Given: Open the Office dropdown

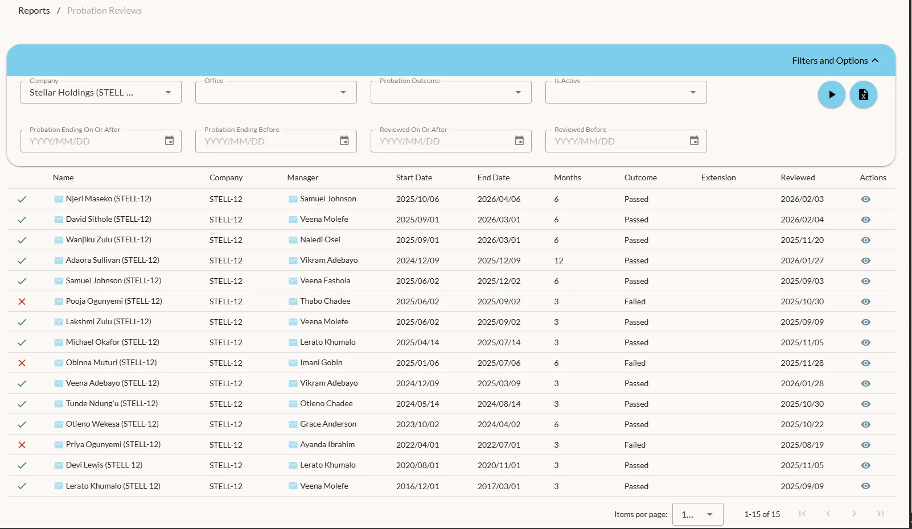Looking at the screenshot, I should coord(276,92).
